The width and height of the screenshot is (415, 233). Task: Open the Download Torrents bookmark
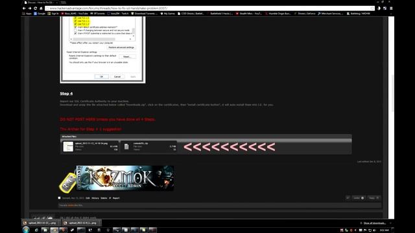(x=144, y=14)
